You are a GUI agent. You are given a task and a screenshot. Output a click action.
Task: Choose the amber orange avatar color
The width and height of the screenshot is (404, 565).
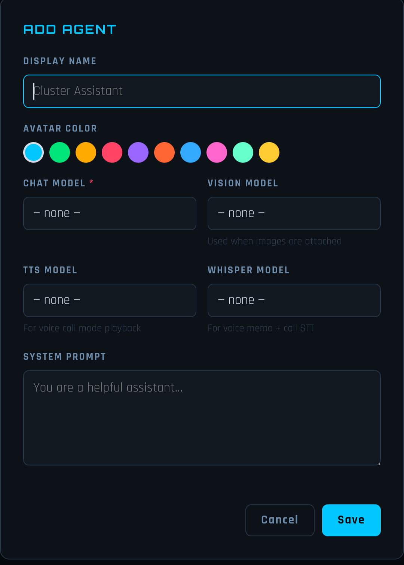point(86,152)
